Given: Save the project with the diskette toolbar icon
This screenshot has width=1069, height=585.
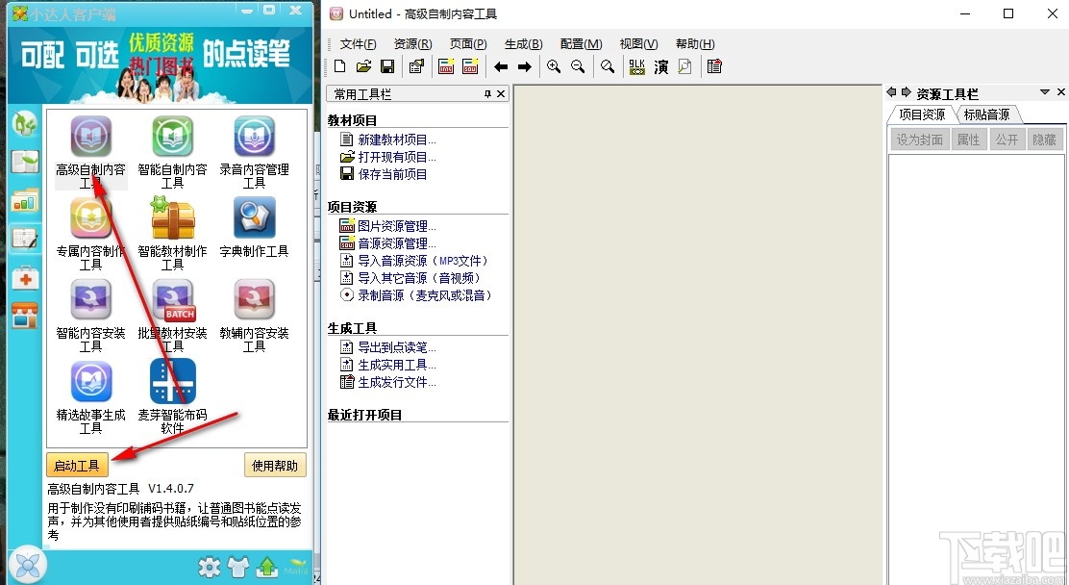Looking at the screenshot, I should click(387, 65).
